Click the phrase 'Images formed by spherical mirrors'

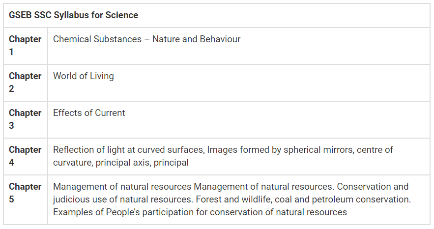point(278,149)
